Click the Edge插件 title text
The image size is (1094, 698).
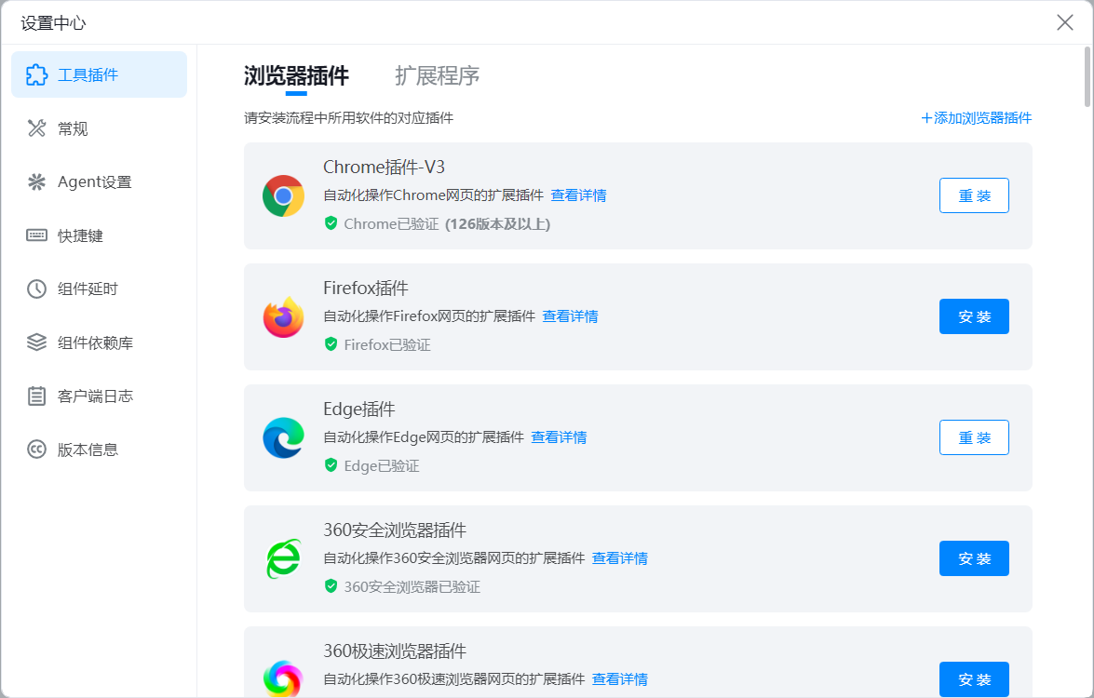click(359, 409)
